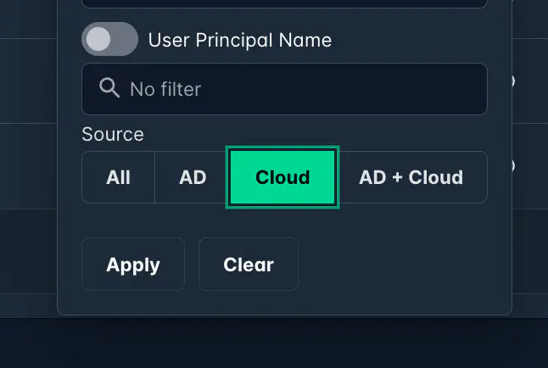Select the "AD + Cloud" source option
Viewport: 548px width, 368px height.
(x=411, y=177)
